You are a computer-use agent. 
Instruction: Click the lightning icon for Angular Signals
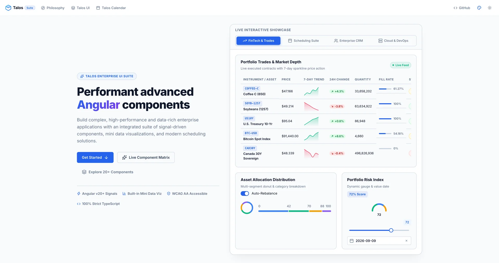click(79, 193)
